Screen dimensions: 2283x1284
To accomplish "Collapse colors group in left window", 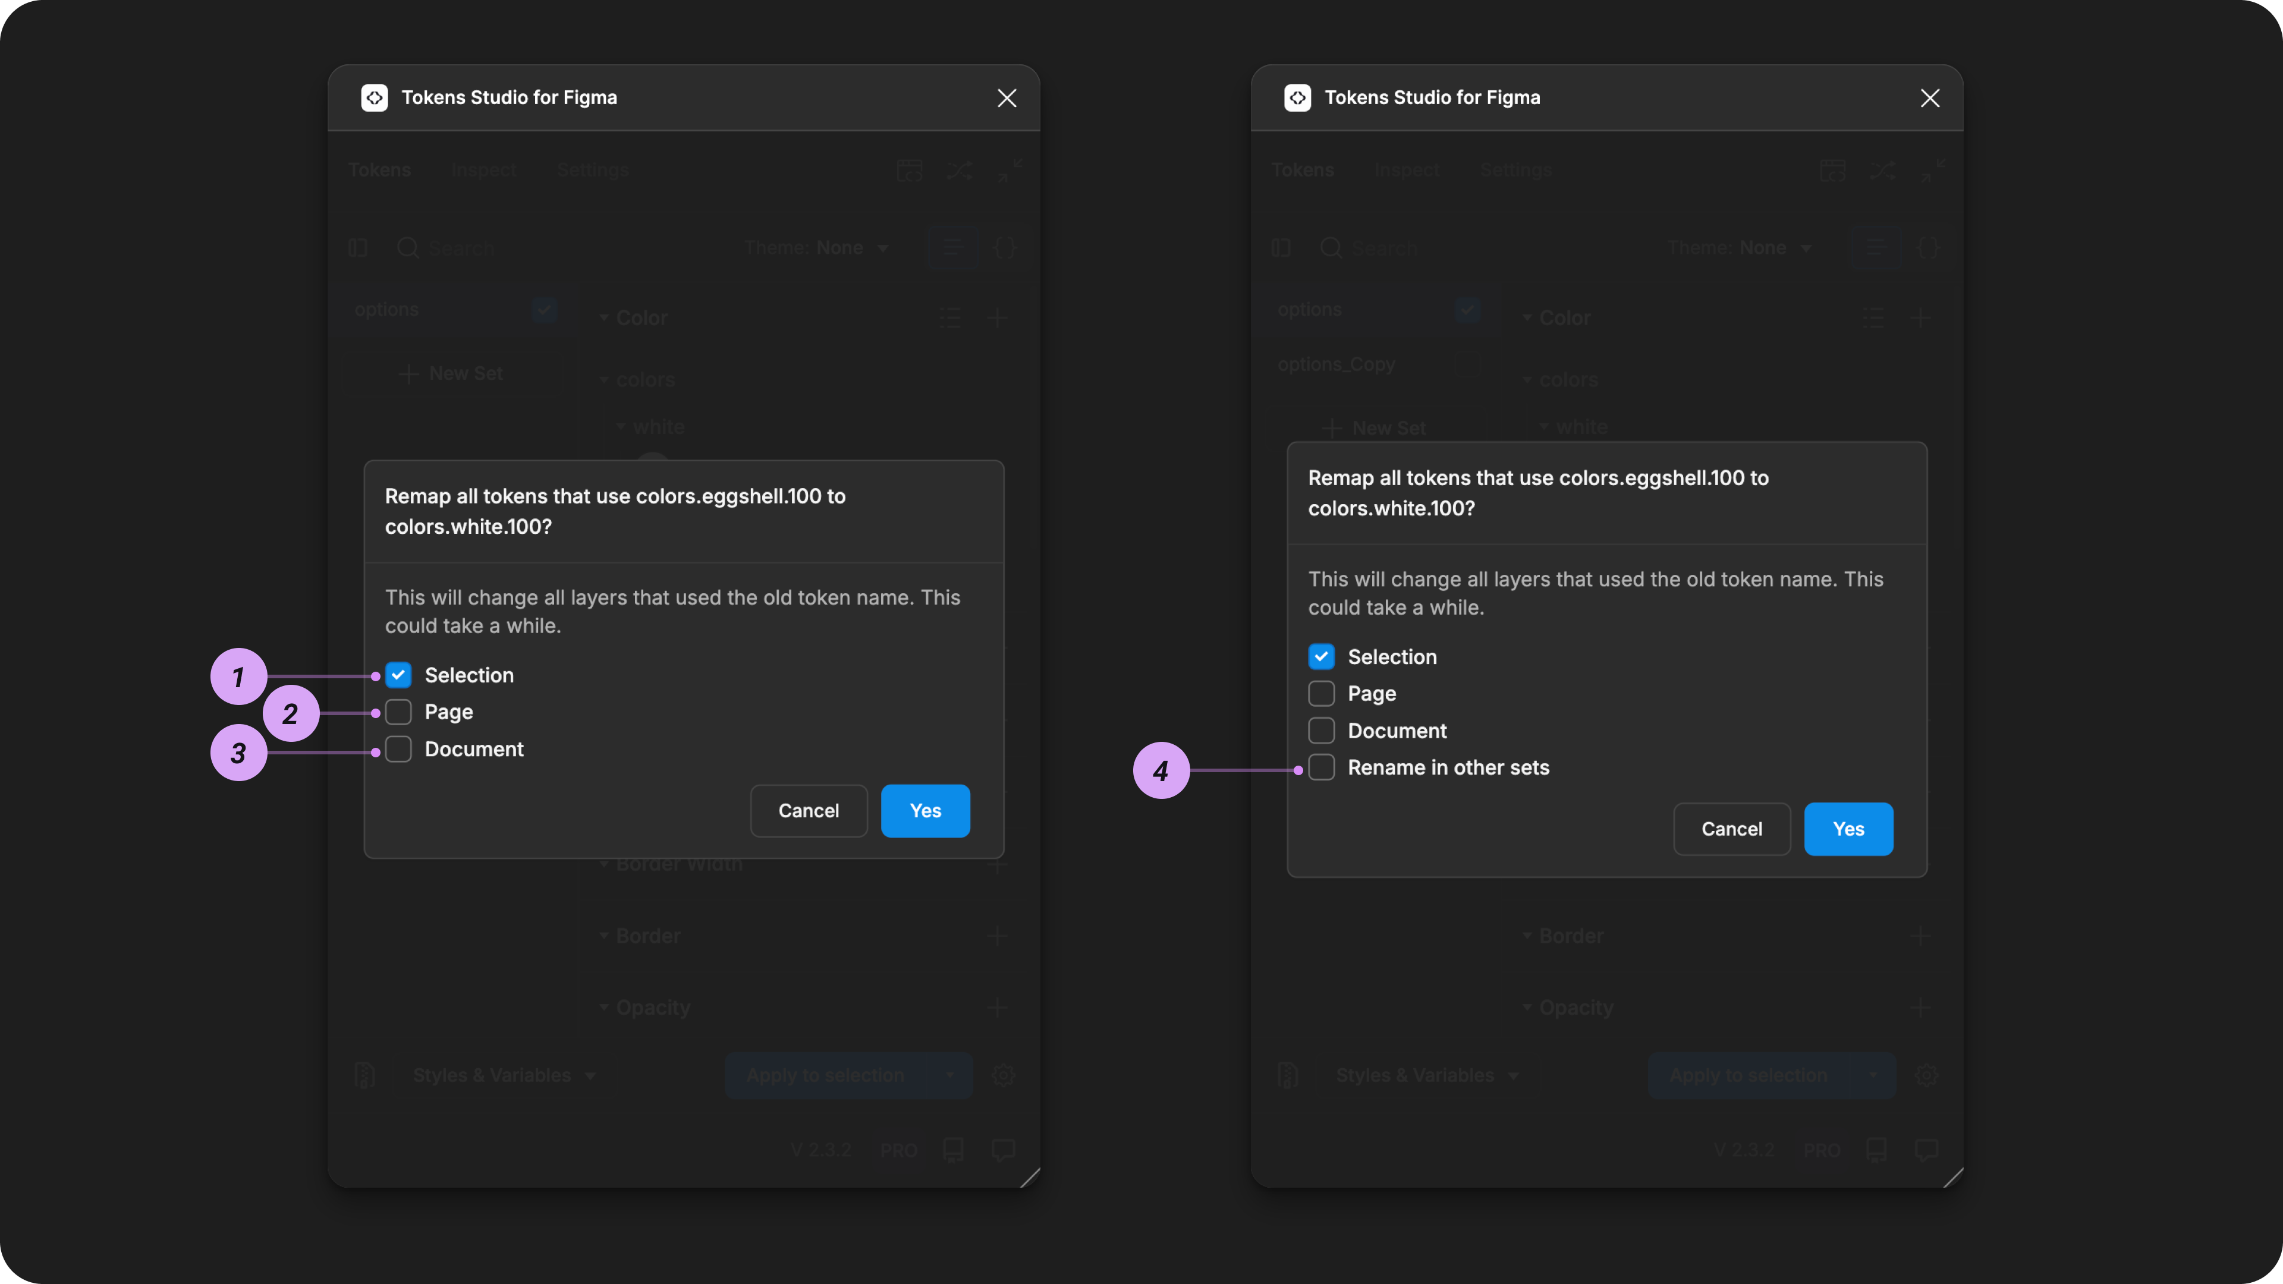I will coord(636,380).
